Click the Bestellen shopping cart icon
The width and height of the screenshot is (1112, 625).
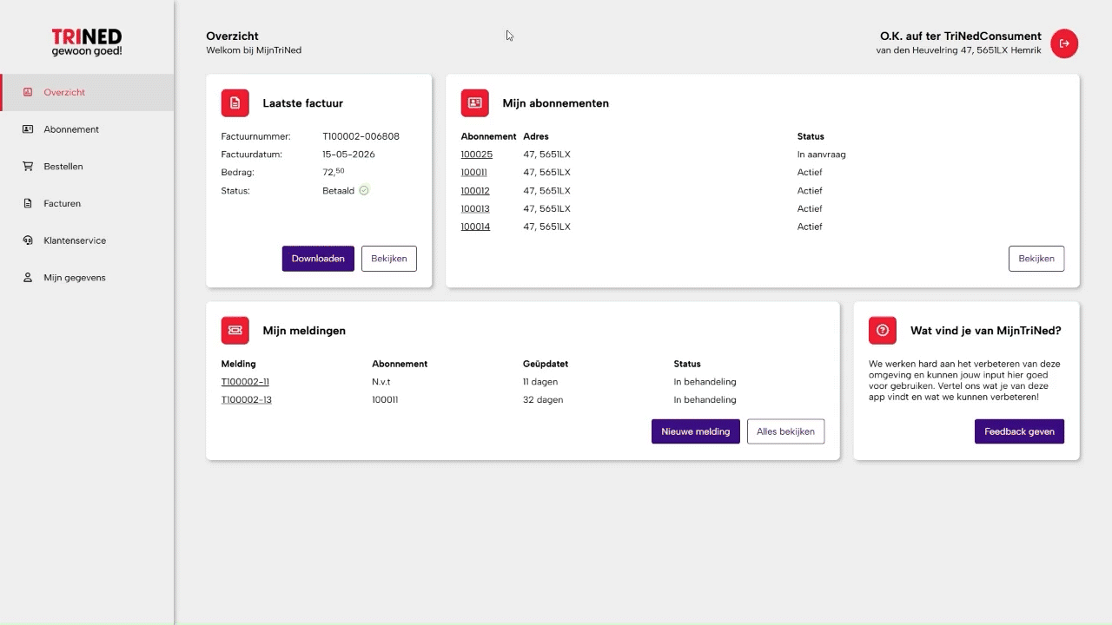[x=28, y=167]
